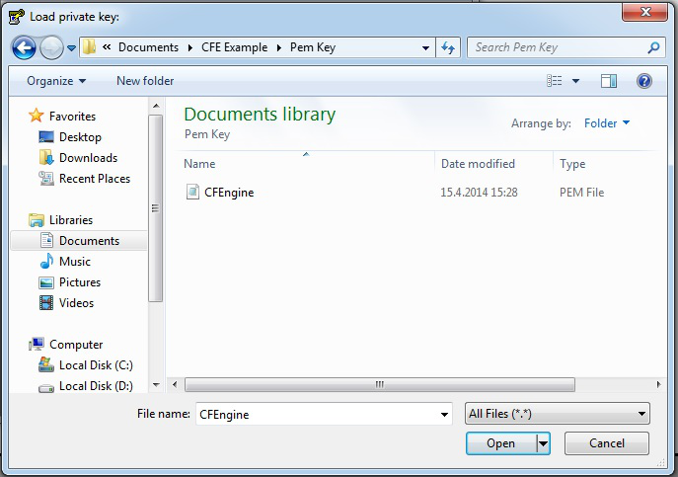Click the Back navigation arrow button

pyautogui.click(x=24, y=47)
